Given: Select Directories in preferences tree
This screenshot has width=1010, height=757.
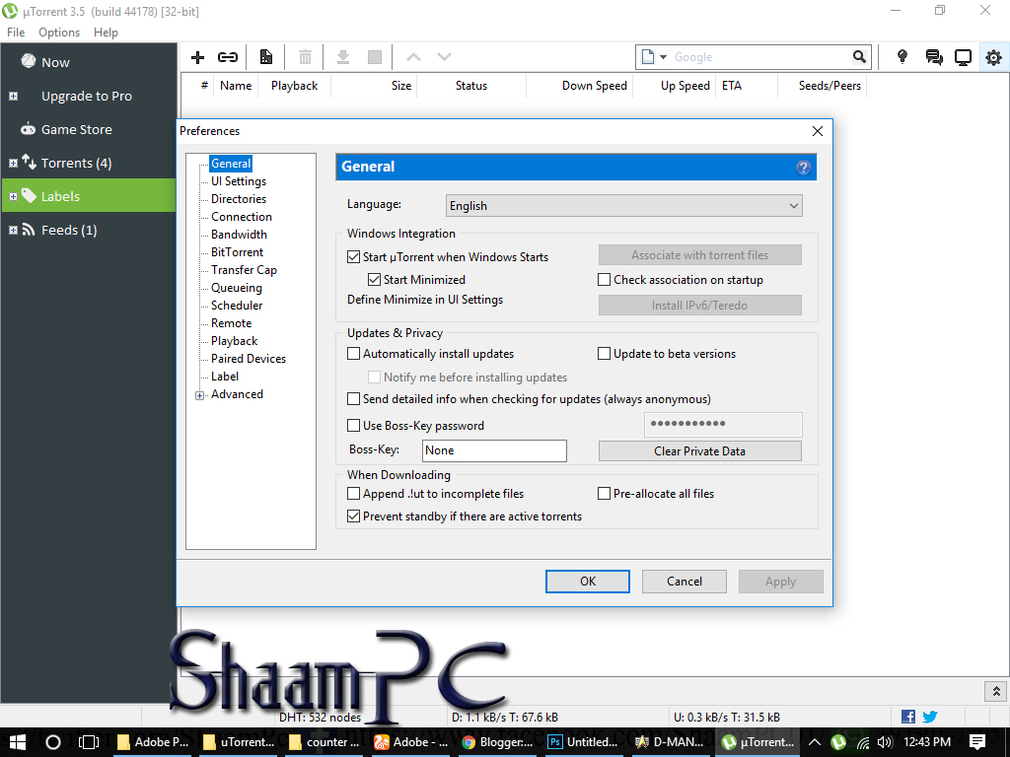Looking at the screenshot, I should pos(239,199).
